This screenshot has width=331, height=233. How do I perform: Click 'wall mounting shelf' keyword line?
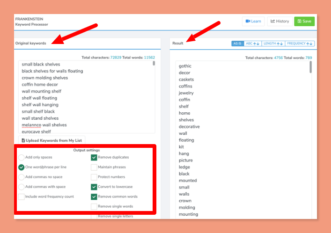(41, 91)
